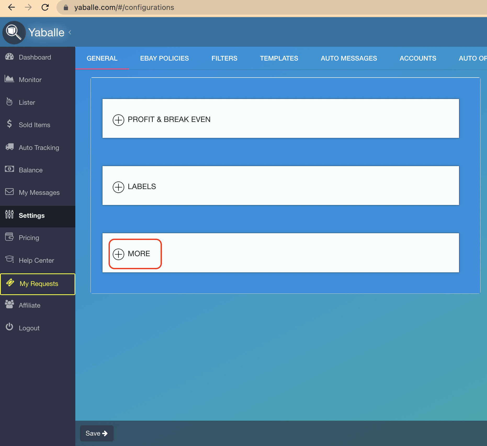
Task: Click the Logout power icon
Action: (9, 327)
